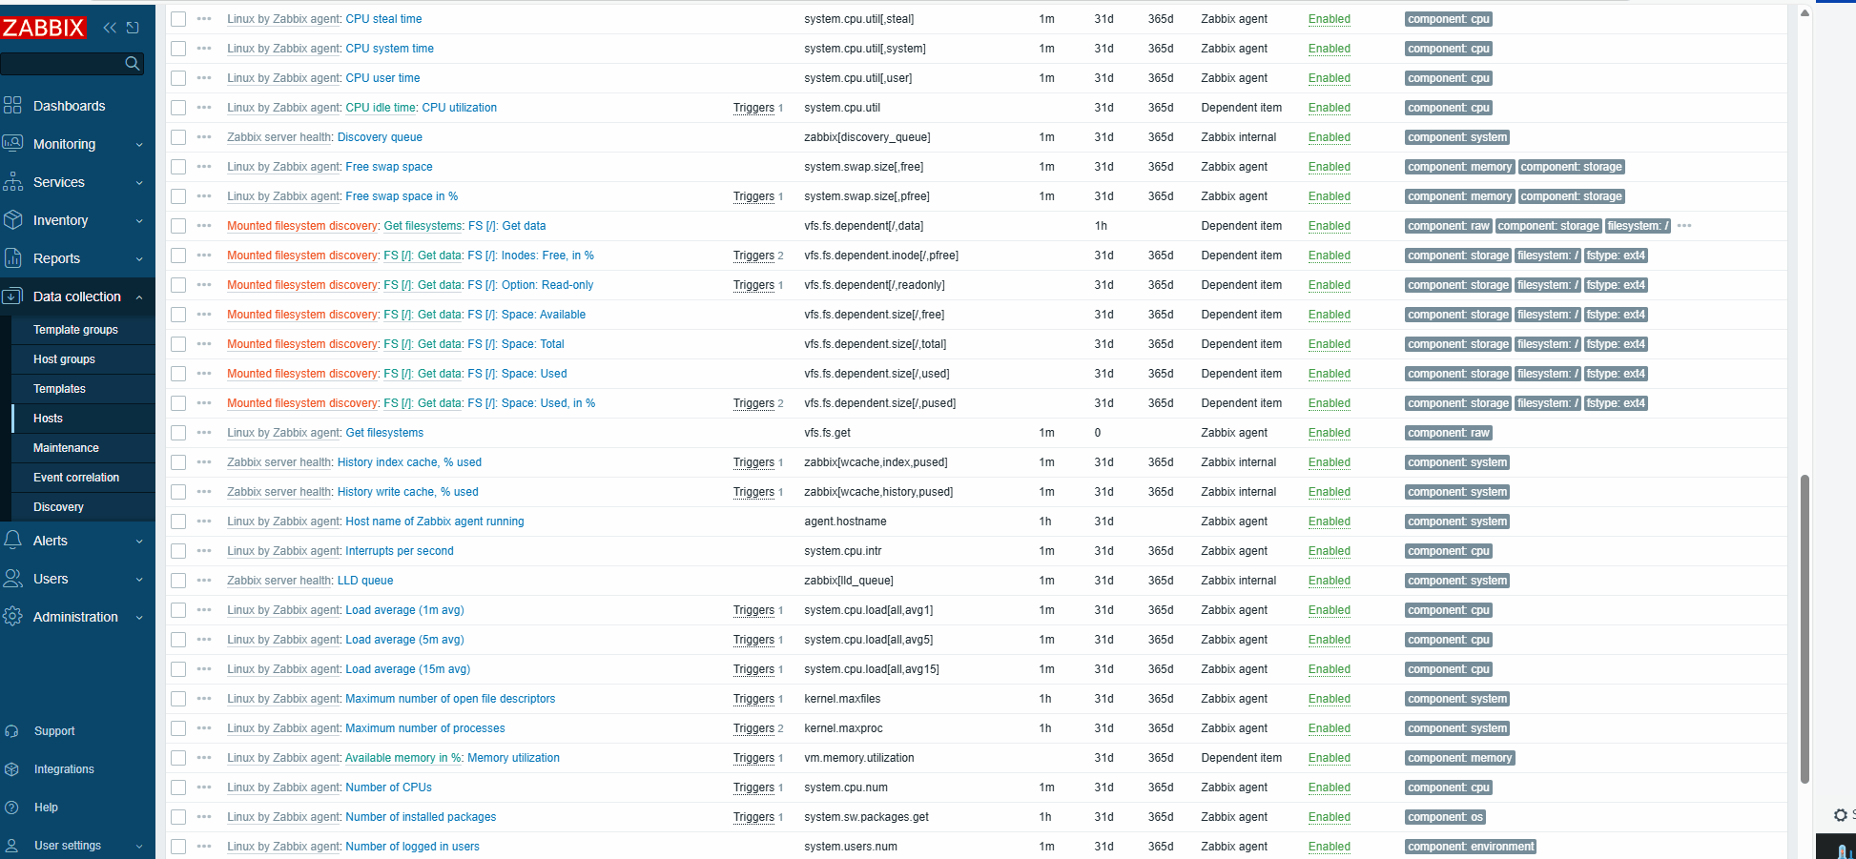Open the action menu dots for LLD queue

[204, 581]
